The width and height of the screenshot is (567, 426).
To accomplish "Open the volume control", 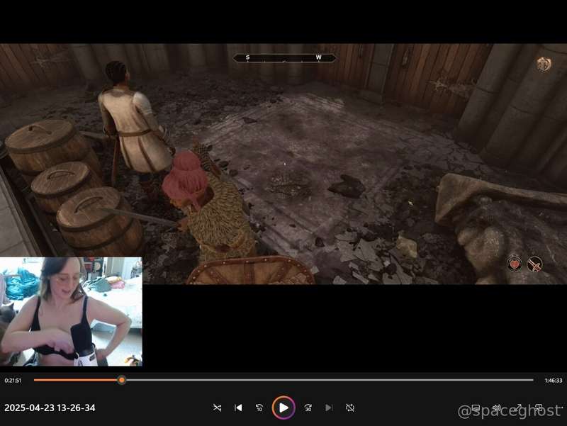I will coord(497,408).
